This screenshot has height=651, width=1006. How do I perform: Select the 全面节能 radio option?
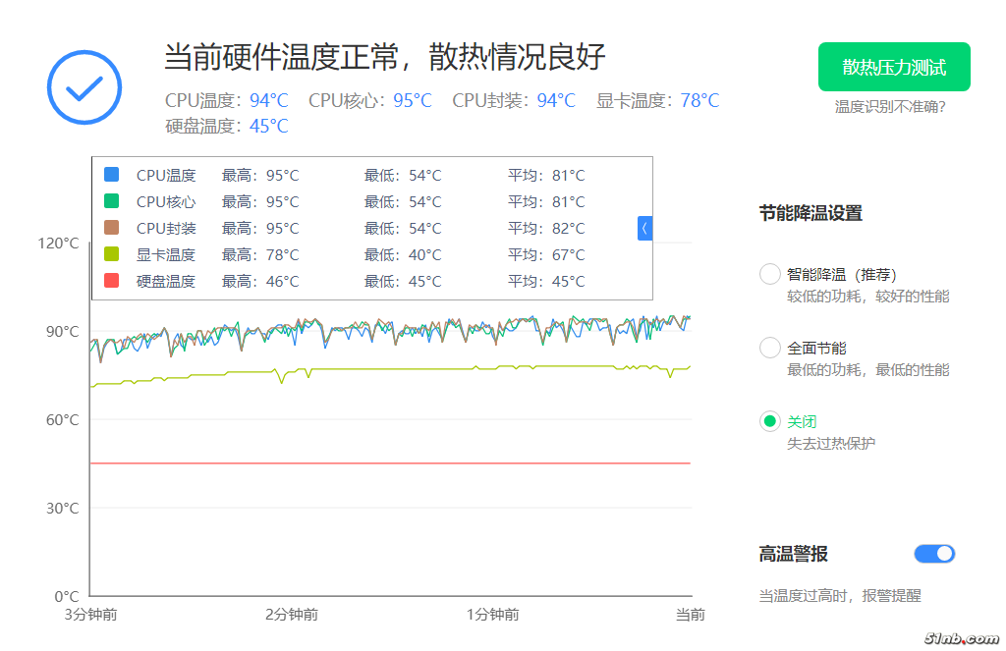click(x=770, y=348)
